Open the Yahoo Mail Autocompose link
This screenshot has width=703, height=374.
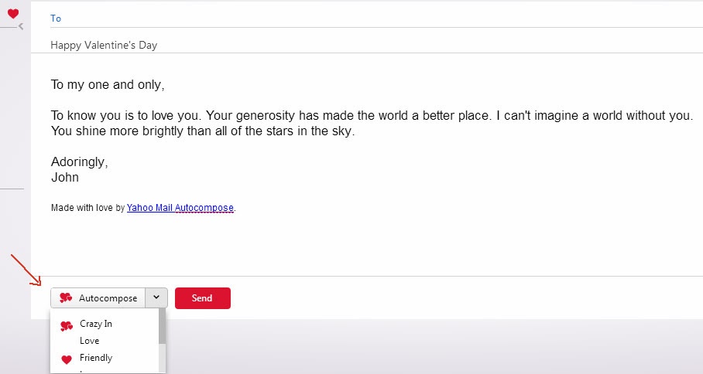point(180,208)
